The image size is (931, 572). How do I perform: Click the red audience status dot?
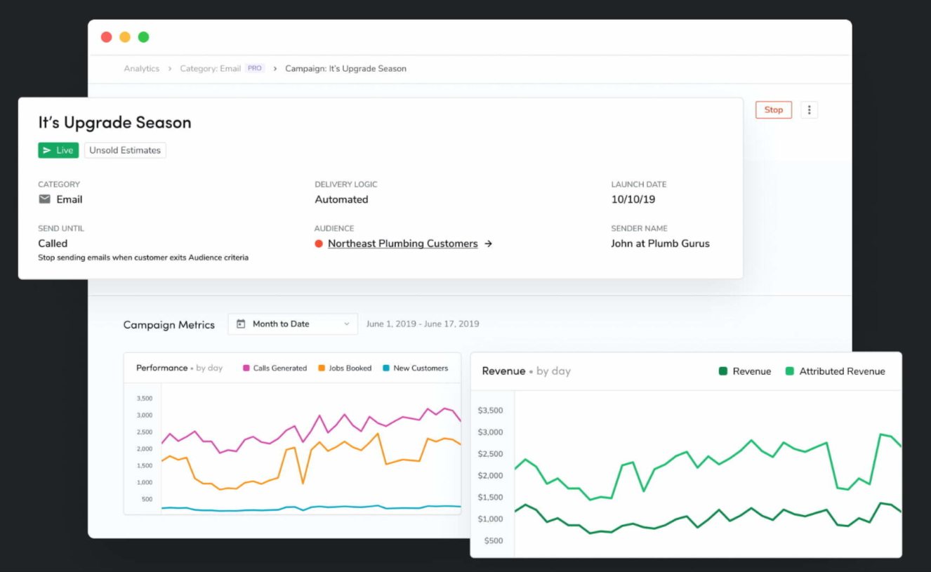point(318,243)
